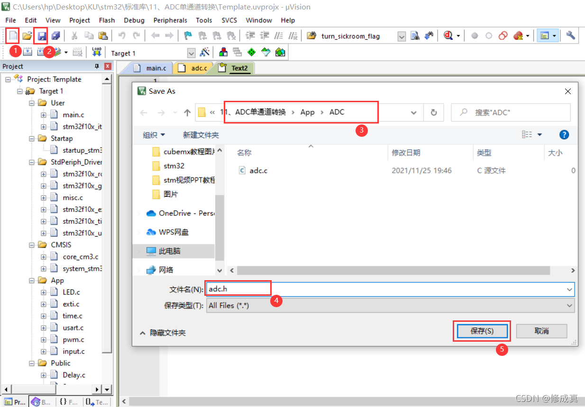Click the Paste clipboard toolbar icon
The height and width of the screenshot is (407, 585).
[103, 35]
